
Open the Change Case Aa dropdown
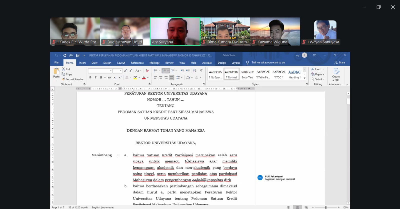tap(138, 71)
